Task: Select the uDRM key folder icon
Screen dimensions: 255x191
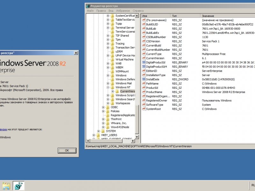Action: click(113, 52)
